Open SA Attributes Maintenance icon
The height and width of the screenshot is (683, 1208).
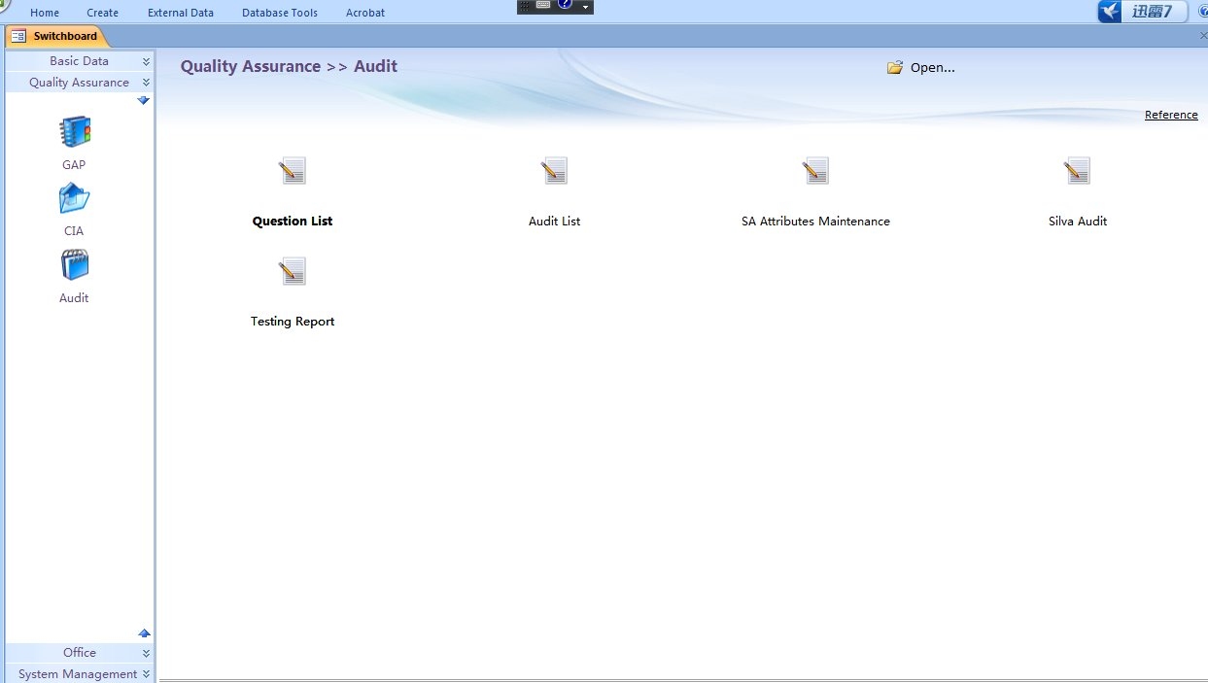pos(815,172)
